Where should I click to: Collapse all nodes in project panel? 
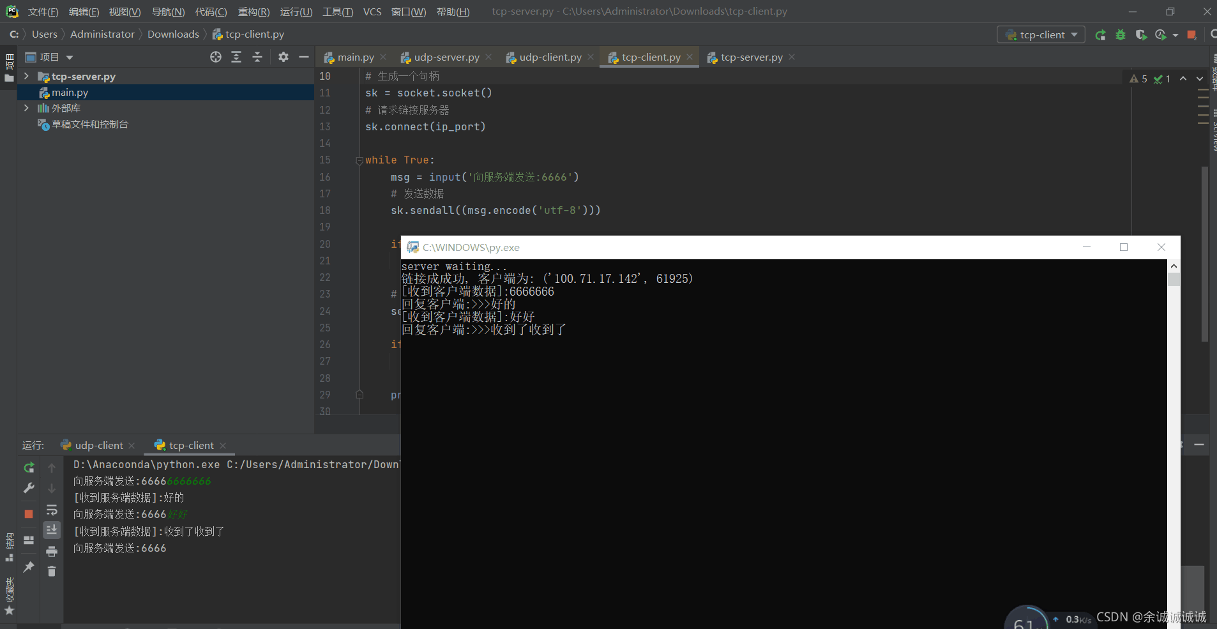257,57
